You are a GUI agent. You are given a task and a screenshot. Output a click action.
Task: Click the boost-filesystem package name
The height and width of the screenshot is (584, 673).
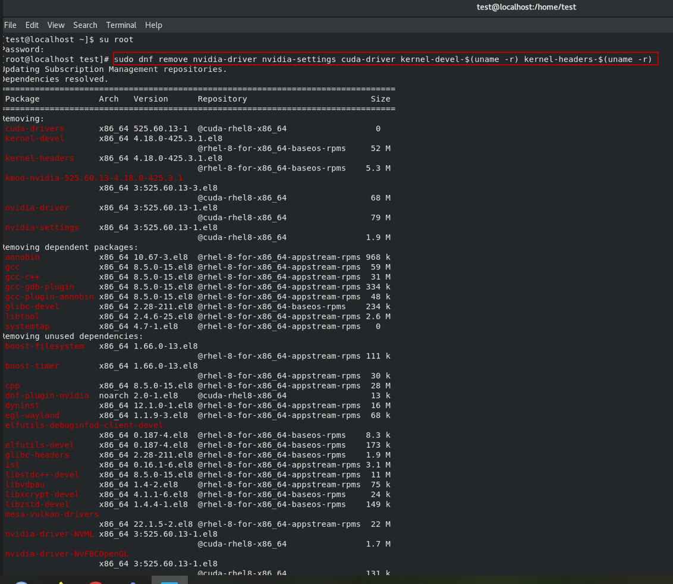click(x=45, y=346)
